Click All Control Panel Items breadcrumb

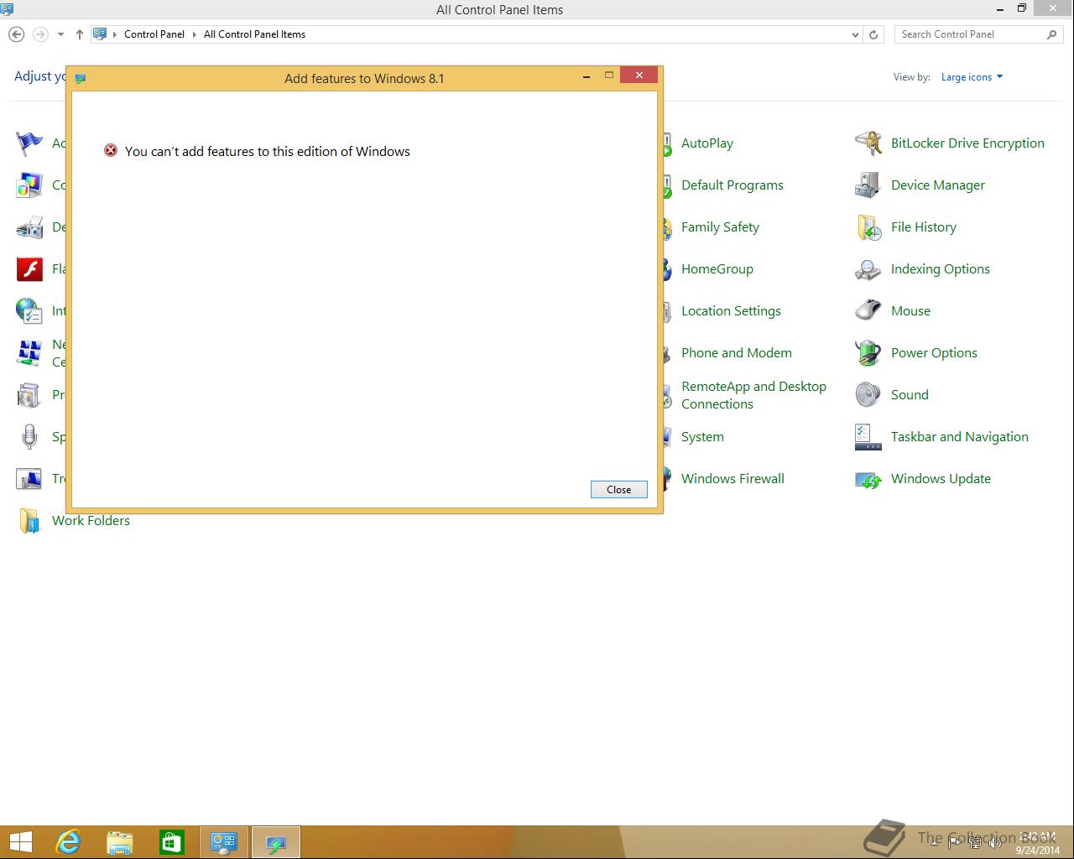[x=254, y=34]
